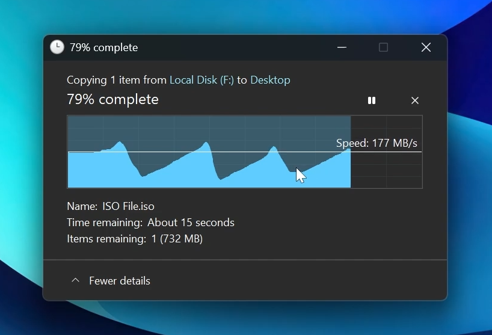492x335 pixels.
Task: Click the '79% complete' window title text
Action: click(x=103, y=48)
